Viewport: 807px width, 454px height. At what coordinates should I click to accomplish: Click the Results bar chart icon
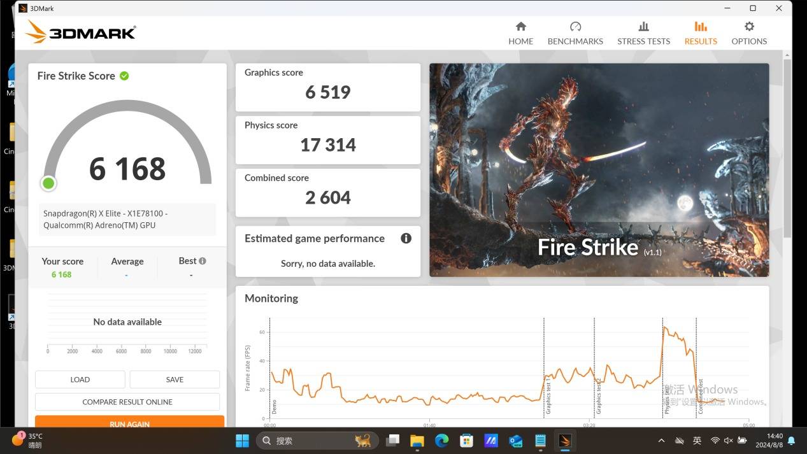(701, 27)
